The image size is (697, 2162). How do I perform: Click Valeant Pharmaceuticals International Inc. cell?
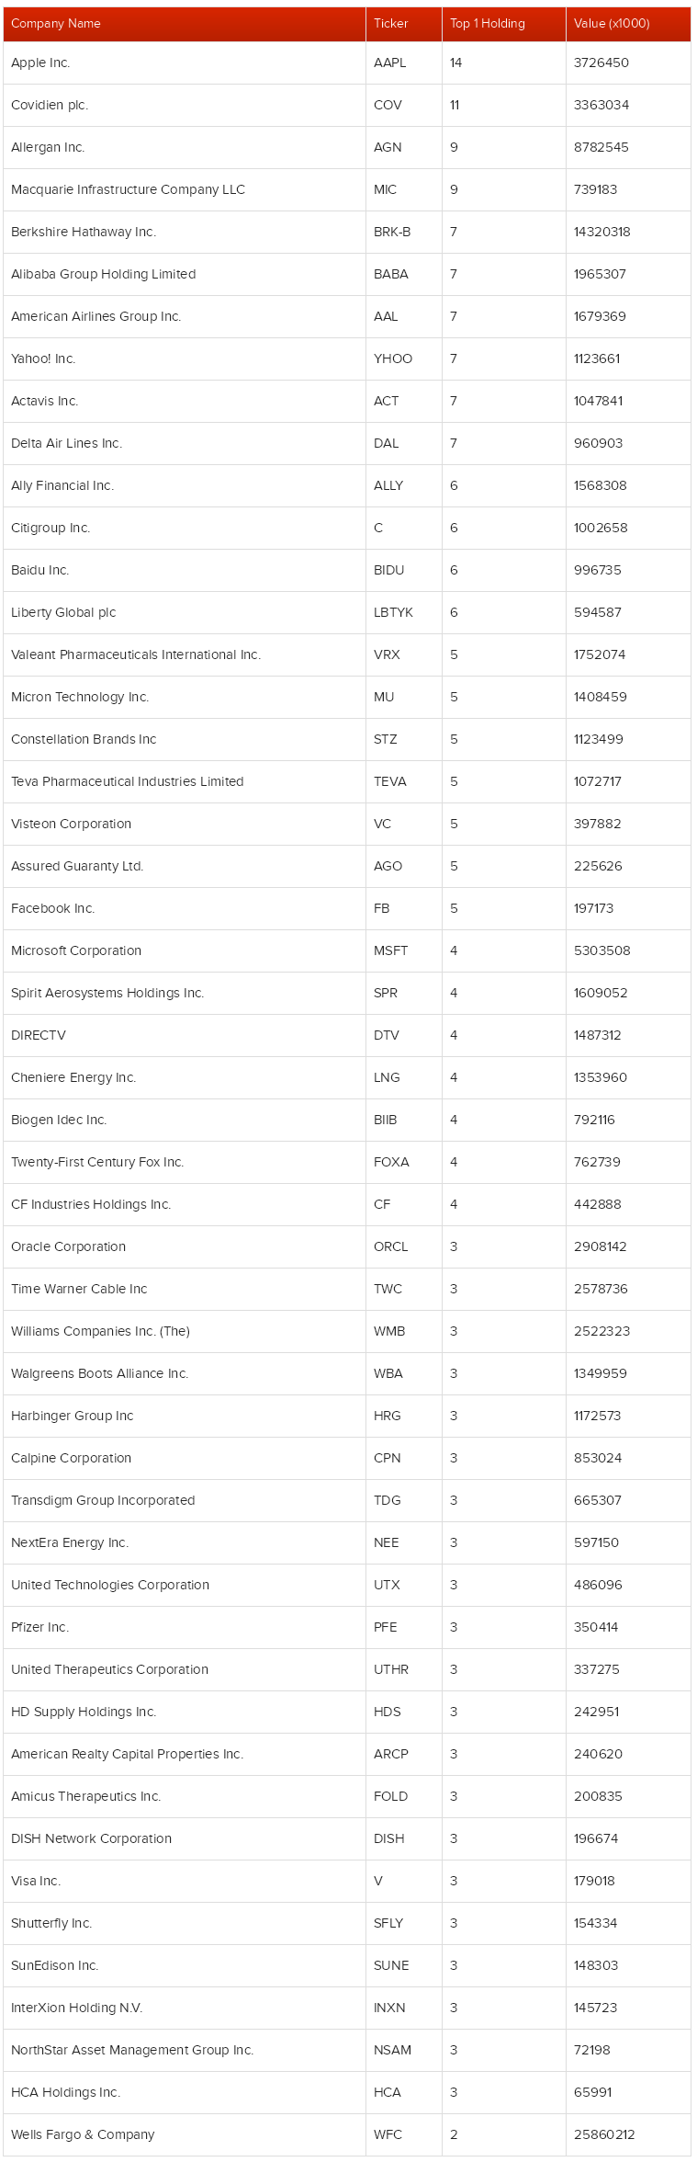184,654
